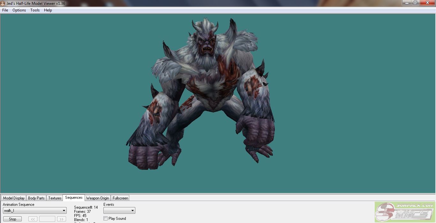Open the File menu
436x223 pixels.
(x=5, y=10)
